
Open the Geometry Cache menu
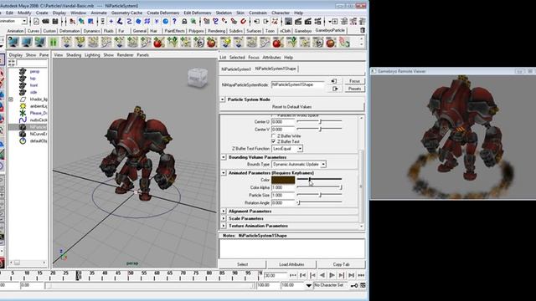[x=126, y=13]
